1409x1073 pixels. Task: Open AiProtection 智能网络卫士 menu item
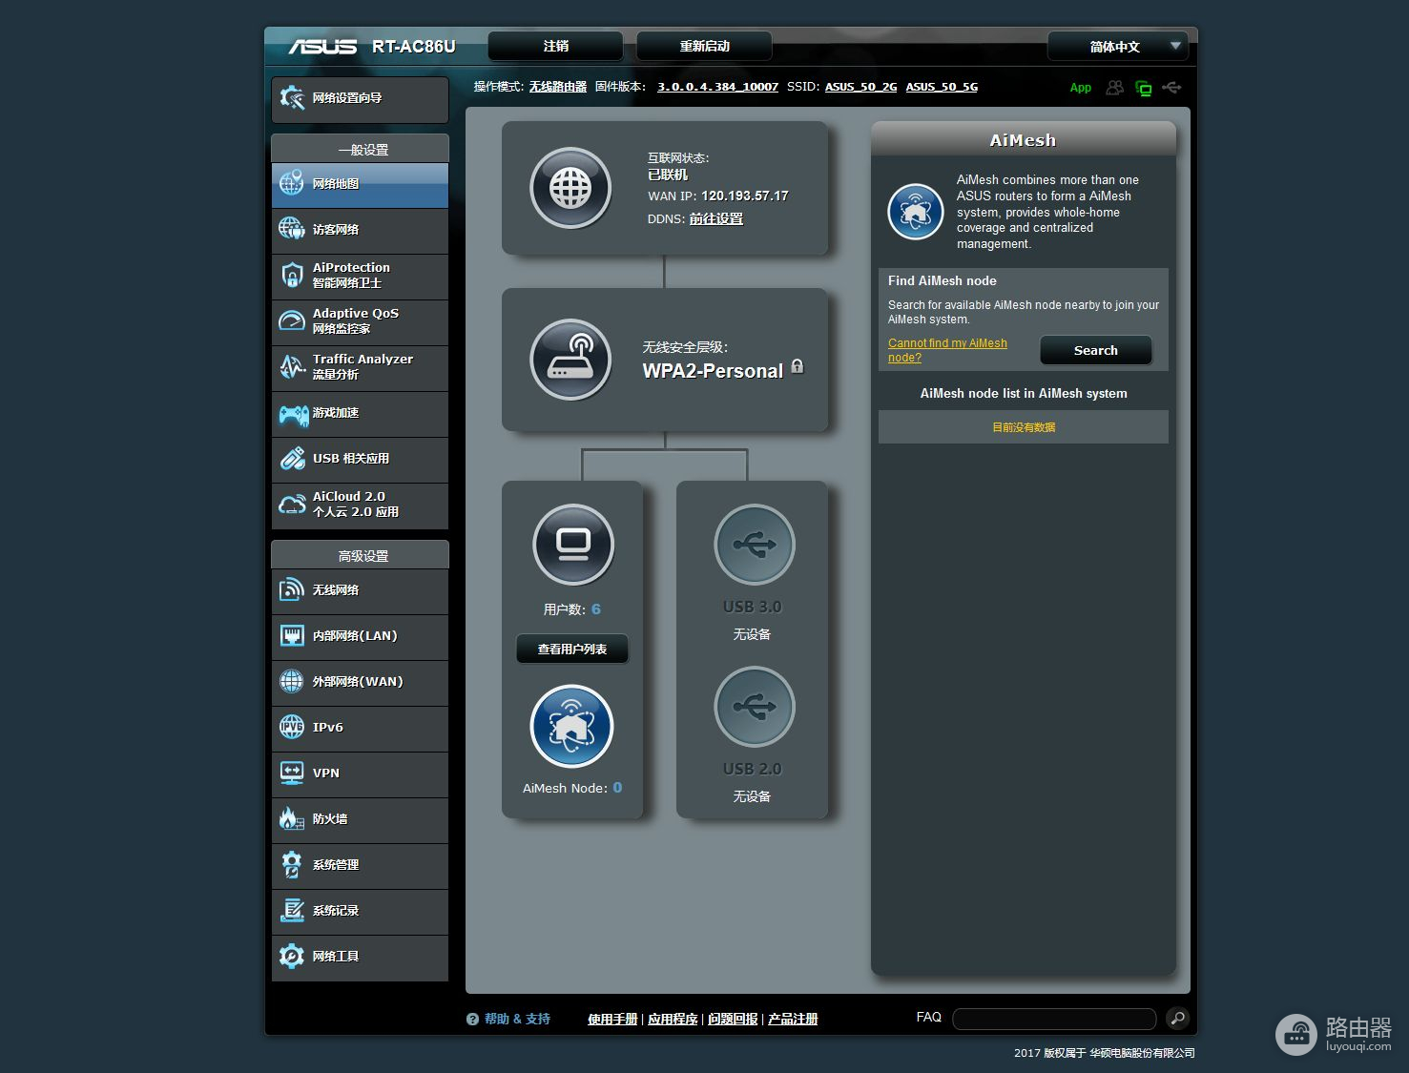[x=360, y=276]
